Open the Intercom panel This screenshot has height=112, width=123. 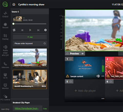click(x=5, y=65)
